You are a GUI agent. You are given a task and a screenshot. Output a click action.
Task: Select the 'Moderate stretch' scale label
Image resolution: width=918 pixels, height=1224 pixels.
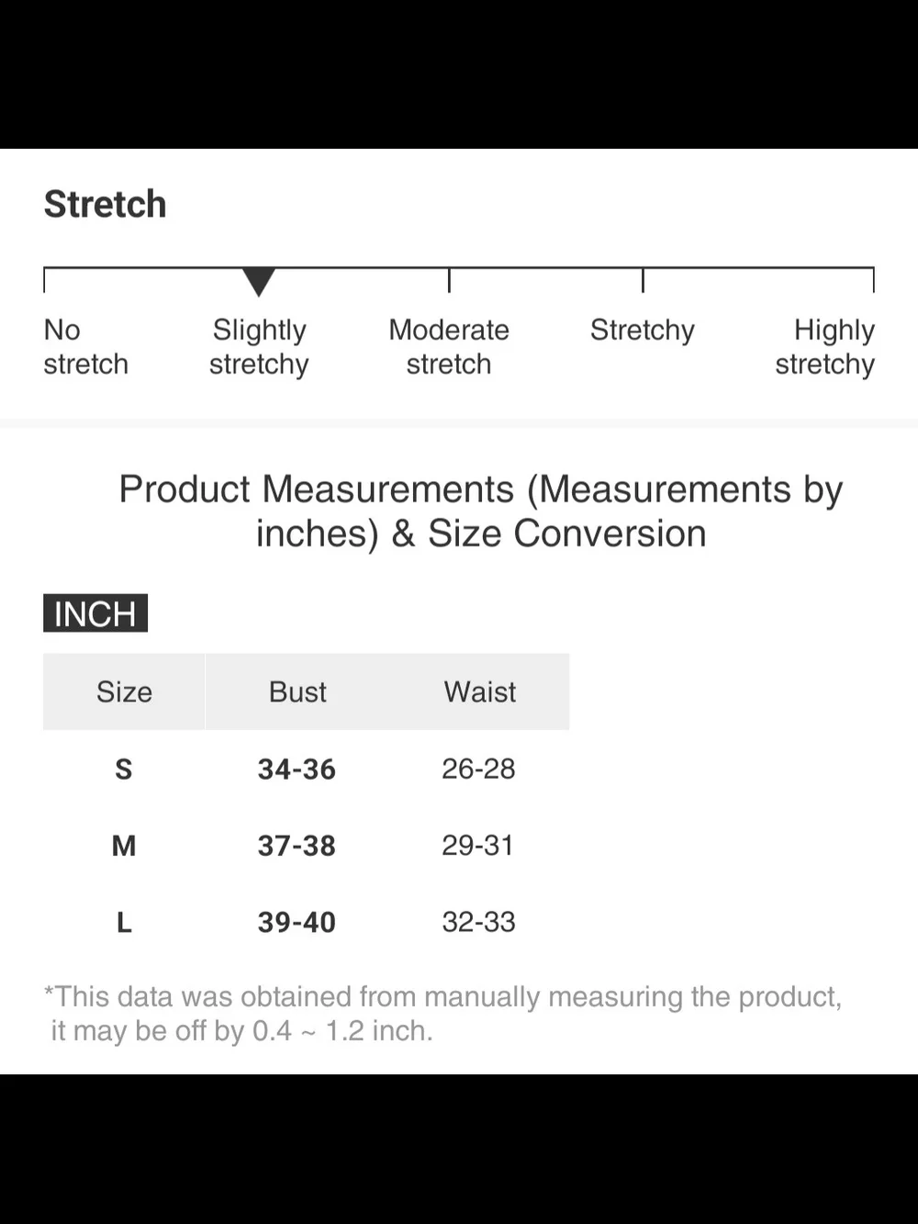click(x=449, y=347)
